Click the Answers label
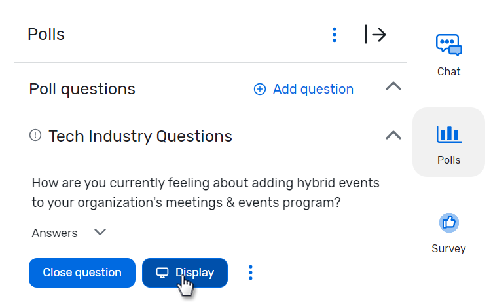The image size is (491, 302). pyautogui.click(x=54, y=233)
